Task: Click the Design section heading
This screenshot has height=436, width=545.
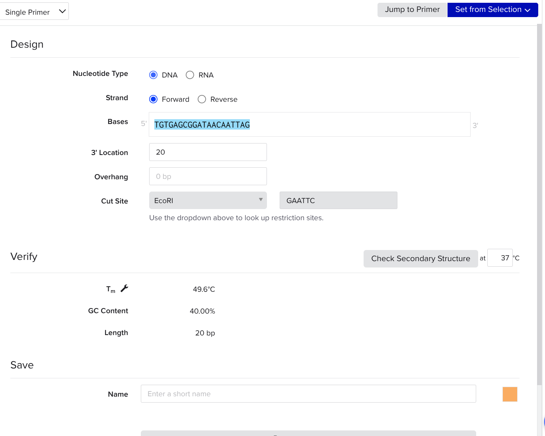Action: [x=27, y=44]
